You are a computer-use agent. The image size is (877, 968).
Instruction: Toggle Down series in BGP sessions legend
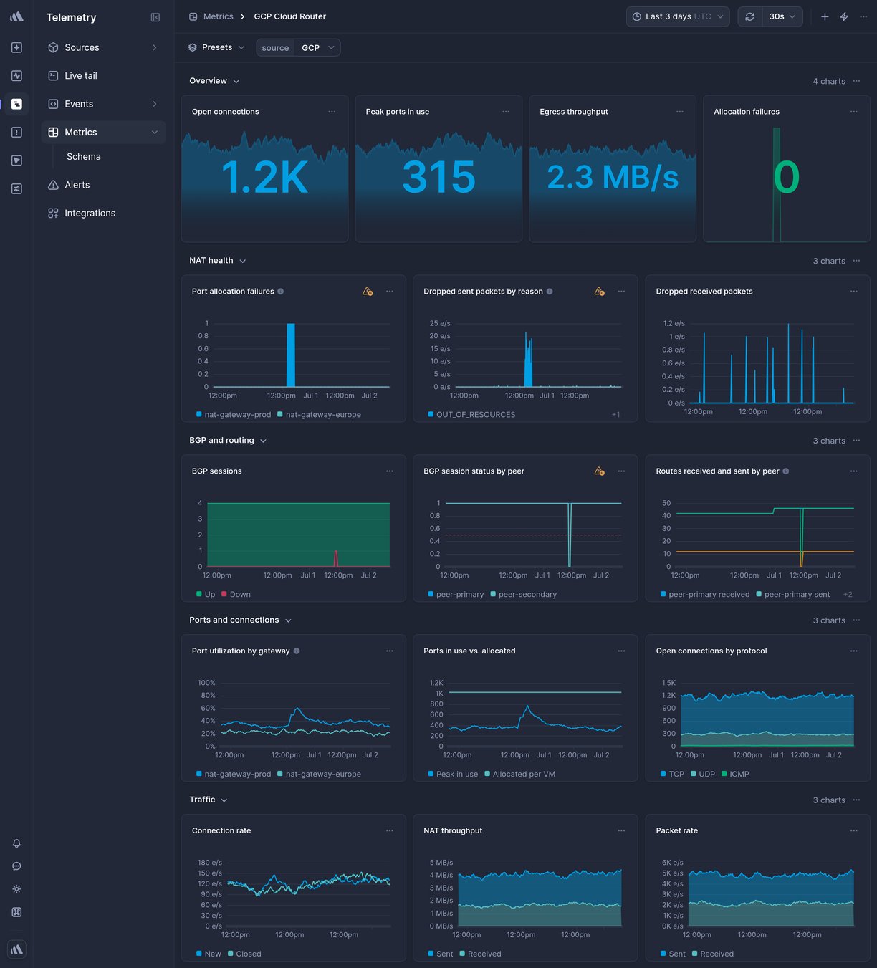tap(236, 595)
